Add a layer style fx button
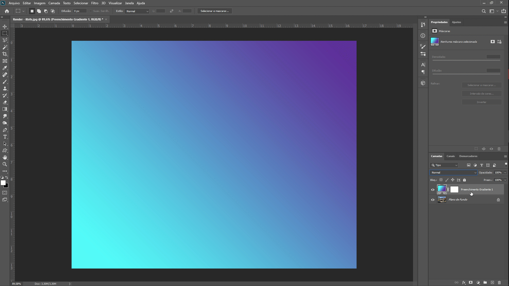This screenshot has width=509, height=286. (464, 283)
